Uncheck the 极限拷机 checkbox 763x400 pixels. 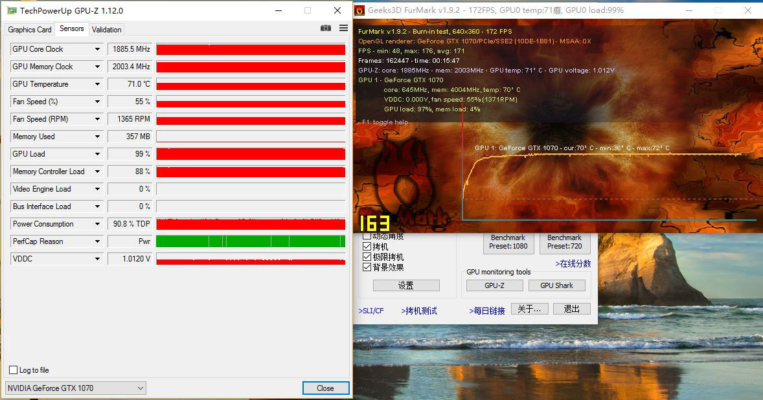click(367, 256)
